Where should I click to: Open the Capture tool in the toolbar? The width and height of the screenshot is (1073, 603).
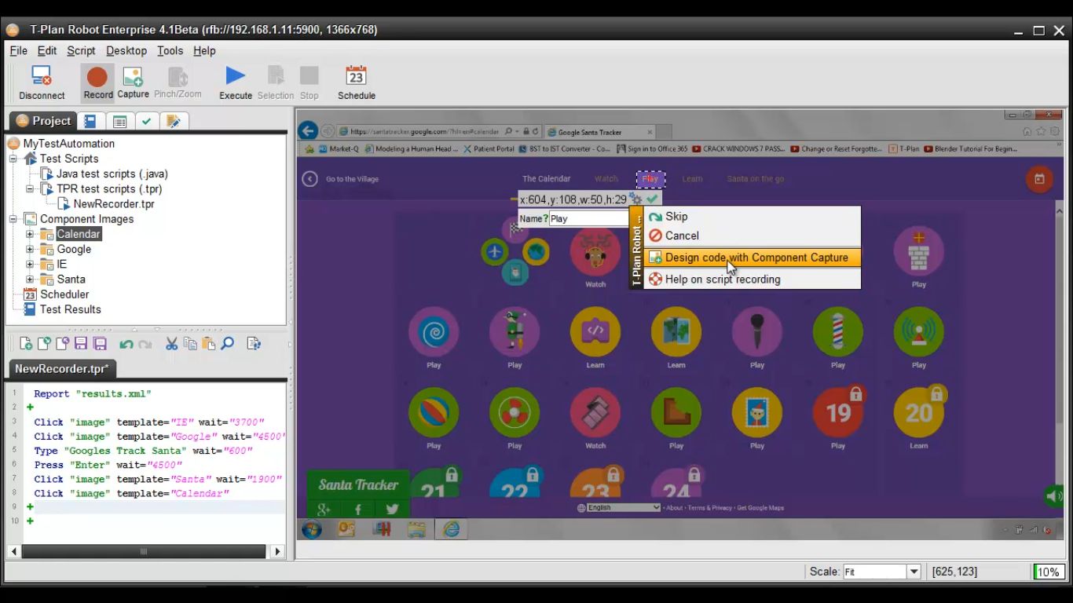133,83
